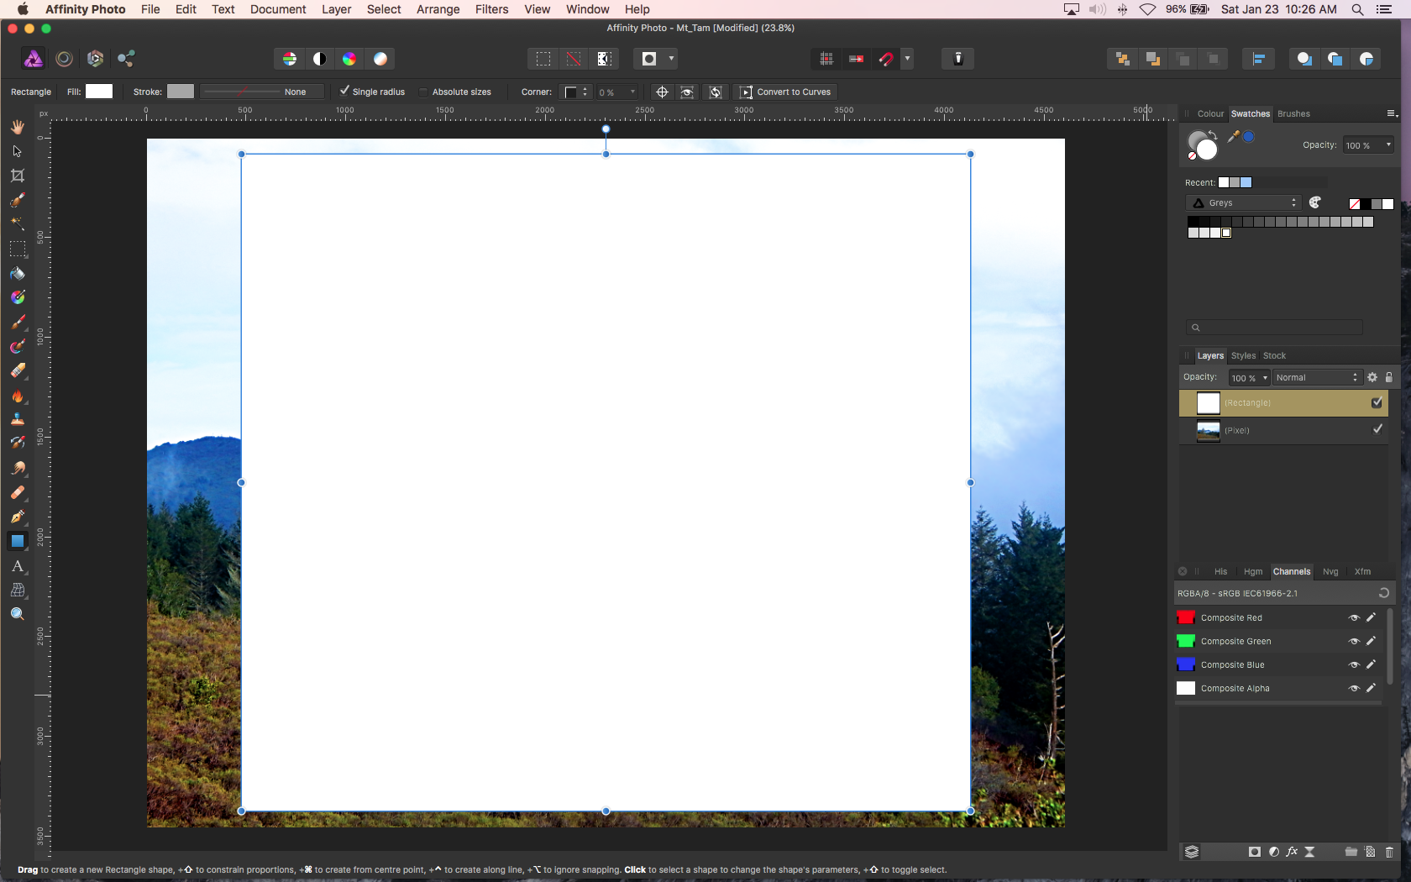Viewport: 1411px width, 882px height.
Task: Switch to the Photo persona icon
Action: [x=34, y=59]
